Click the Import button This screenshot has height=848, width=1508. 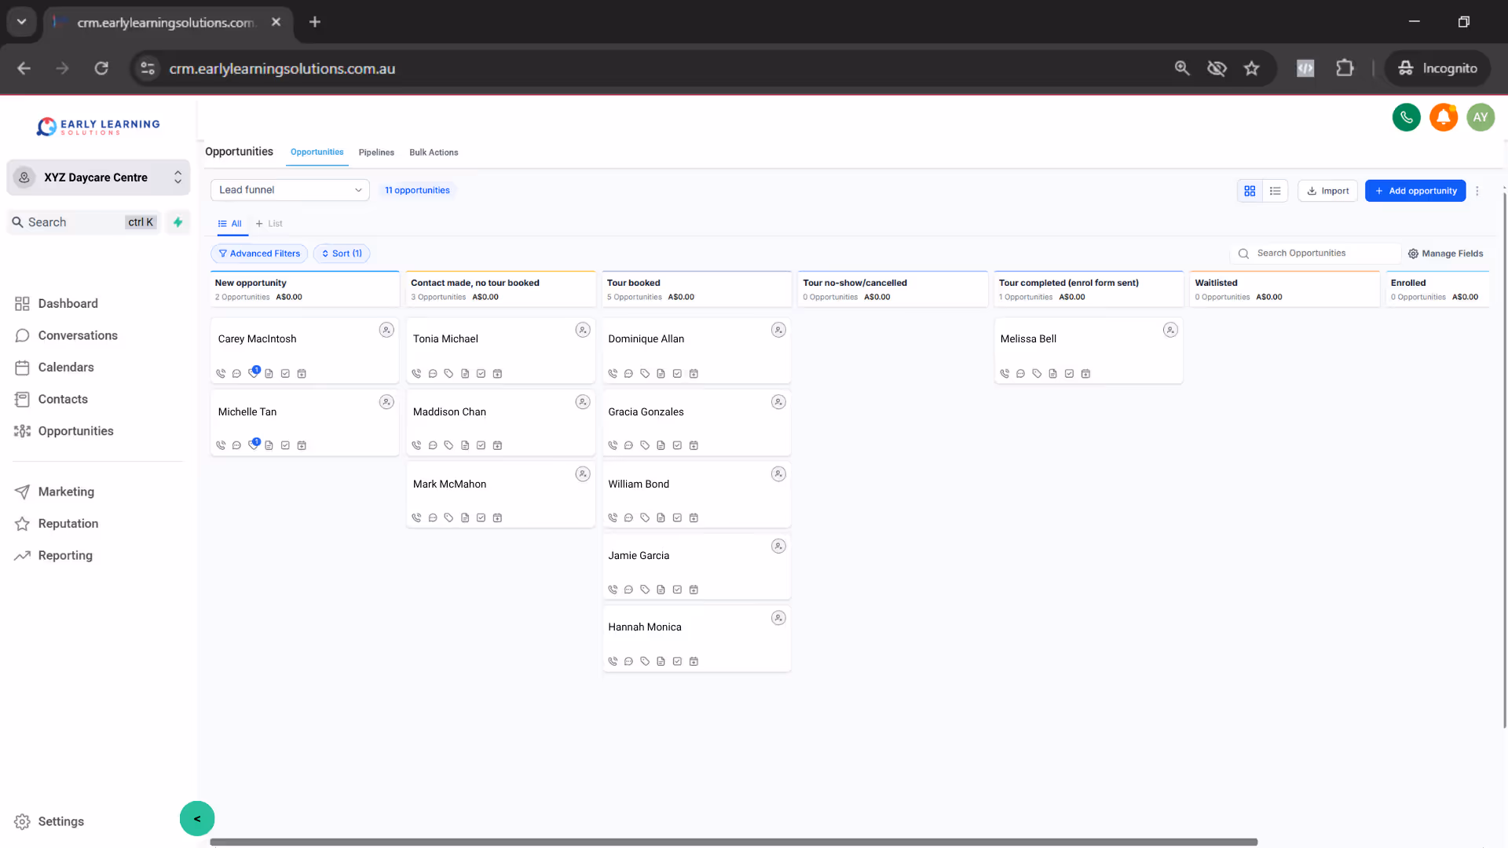pos(1327,191)
